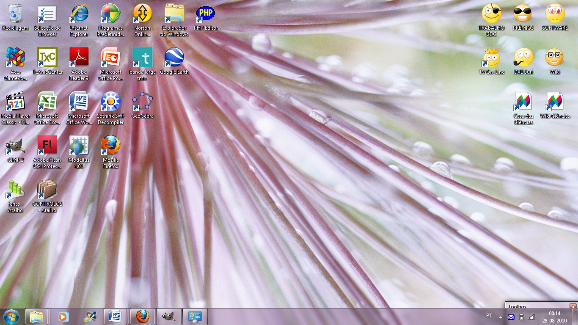This screenshot has width=578, height=325.
Task: Launch Google Earth from the desktop
Action: (x=174, y=58)
